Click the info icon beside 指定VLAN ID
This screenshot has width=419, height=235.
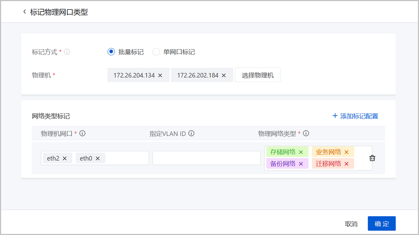tap(191, 133)
